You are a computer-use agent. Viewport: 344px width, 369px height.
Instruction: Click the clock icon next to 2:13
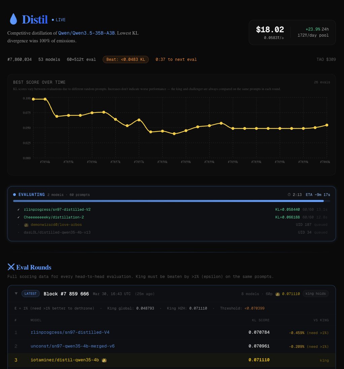point(289,195)
